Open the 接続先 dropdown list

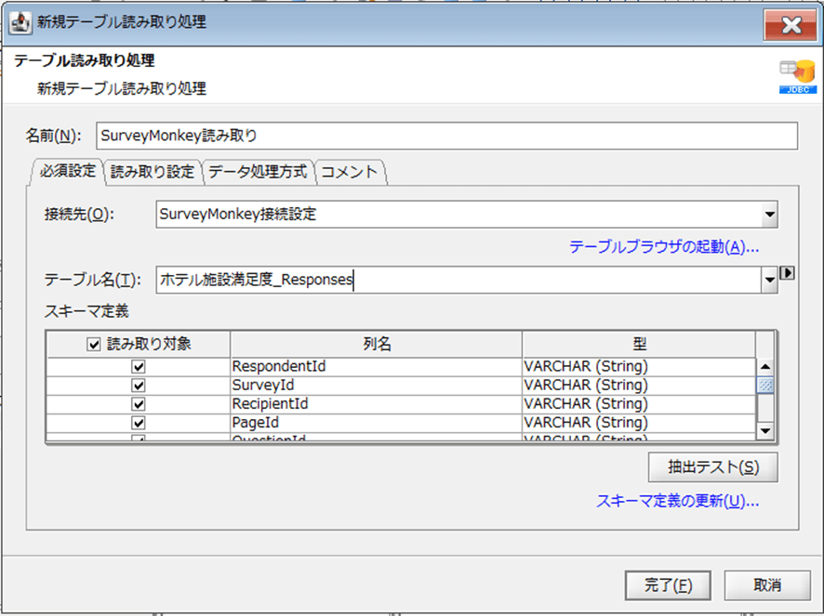(x=769, y=215)
